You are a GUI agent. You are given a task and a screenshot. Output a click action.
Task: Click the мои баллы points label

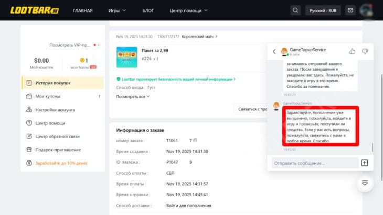pos(80,67)
